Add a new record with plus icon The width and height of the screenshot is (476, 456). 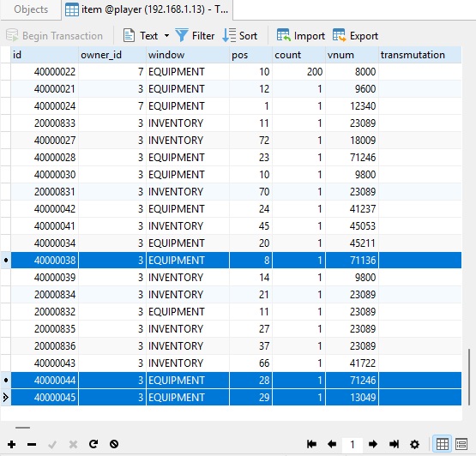tap(11, 445)
